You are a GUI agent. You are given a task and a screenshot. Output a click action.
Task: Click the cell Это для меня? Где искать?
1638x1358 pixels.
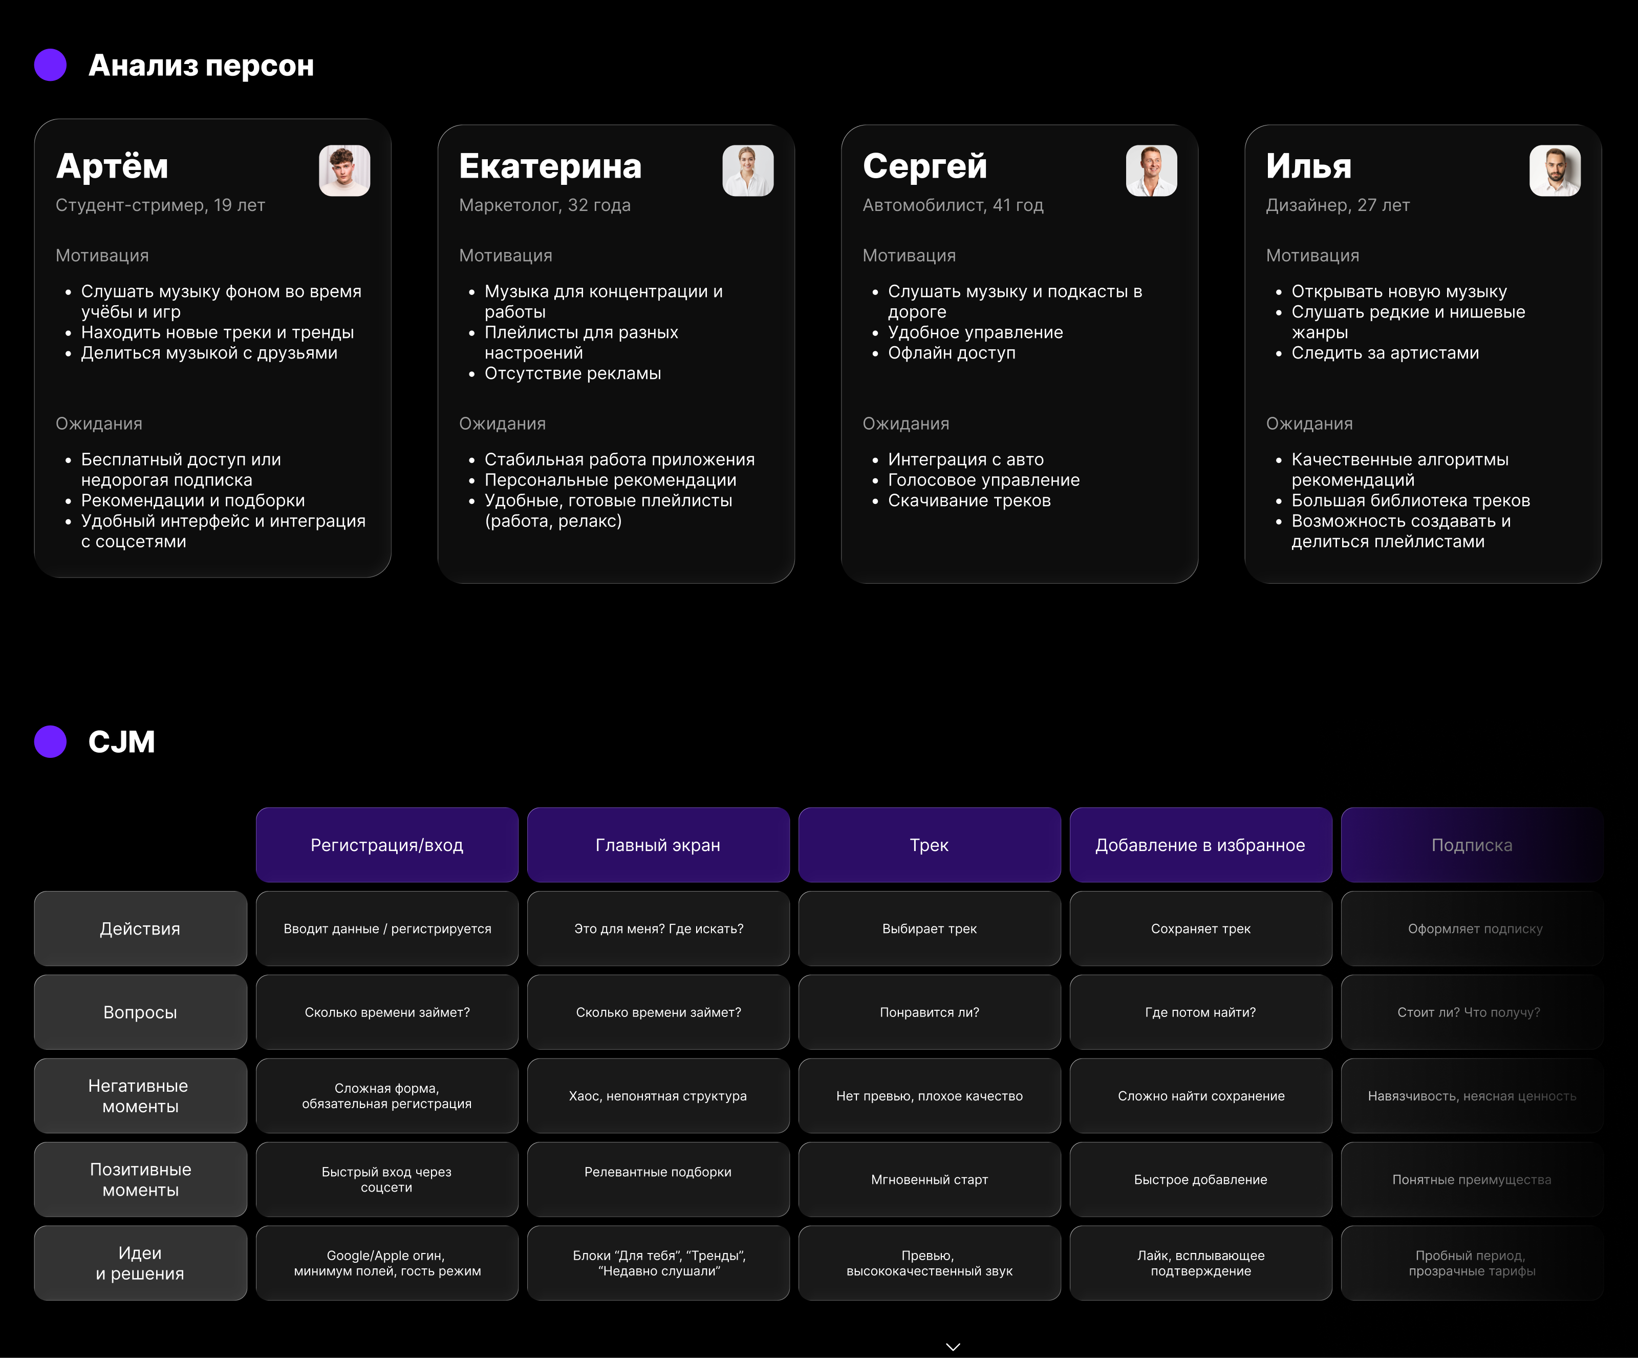click(x=658, y=929)
